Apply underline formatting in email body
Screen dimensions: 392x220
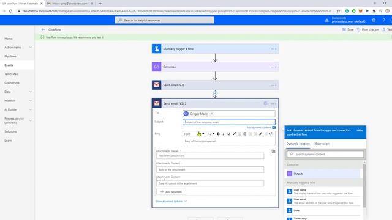click(228, 134)
